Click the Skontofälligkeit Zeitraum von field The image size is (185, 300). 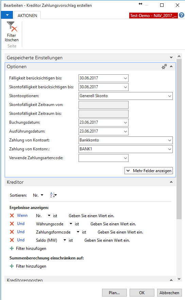click(x=103, y=105)
